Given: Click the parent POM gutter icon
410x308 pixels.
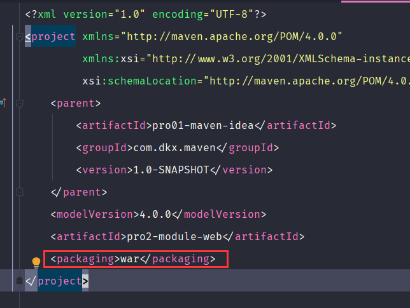Looking at the screenshot, I should pos(3,103).
